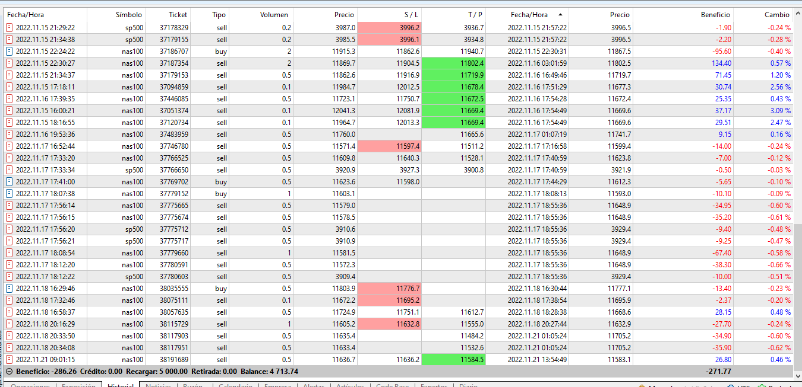The width and height of the screenshot is (802, 387).
Task: Pick the order icon beside ticket 37120734
Action: coord(9,123)
